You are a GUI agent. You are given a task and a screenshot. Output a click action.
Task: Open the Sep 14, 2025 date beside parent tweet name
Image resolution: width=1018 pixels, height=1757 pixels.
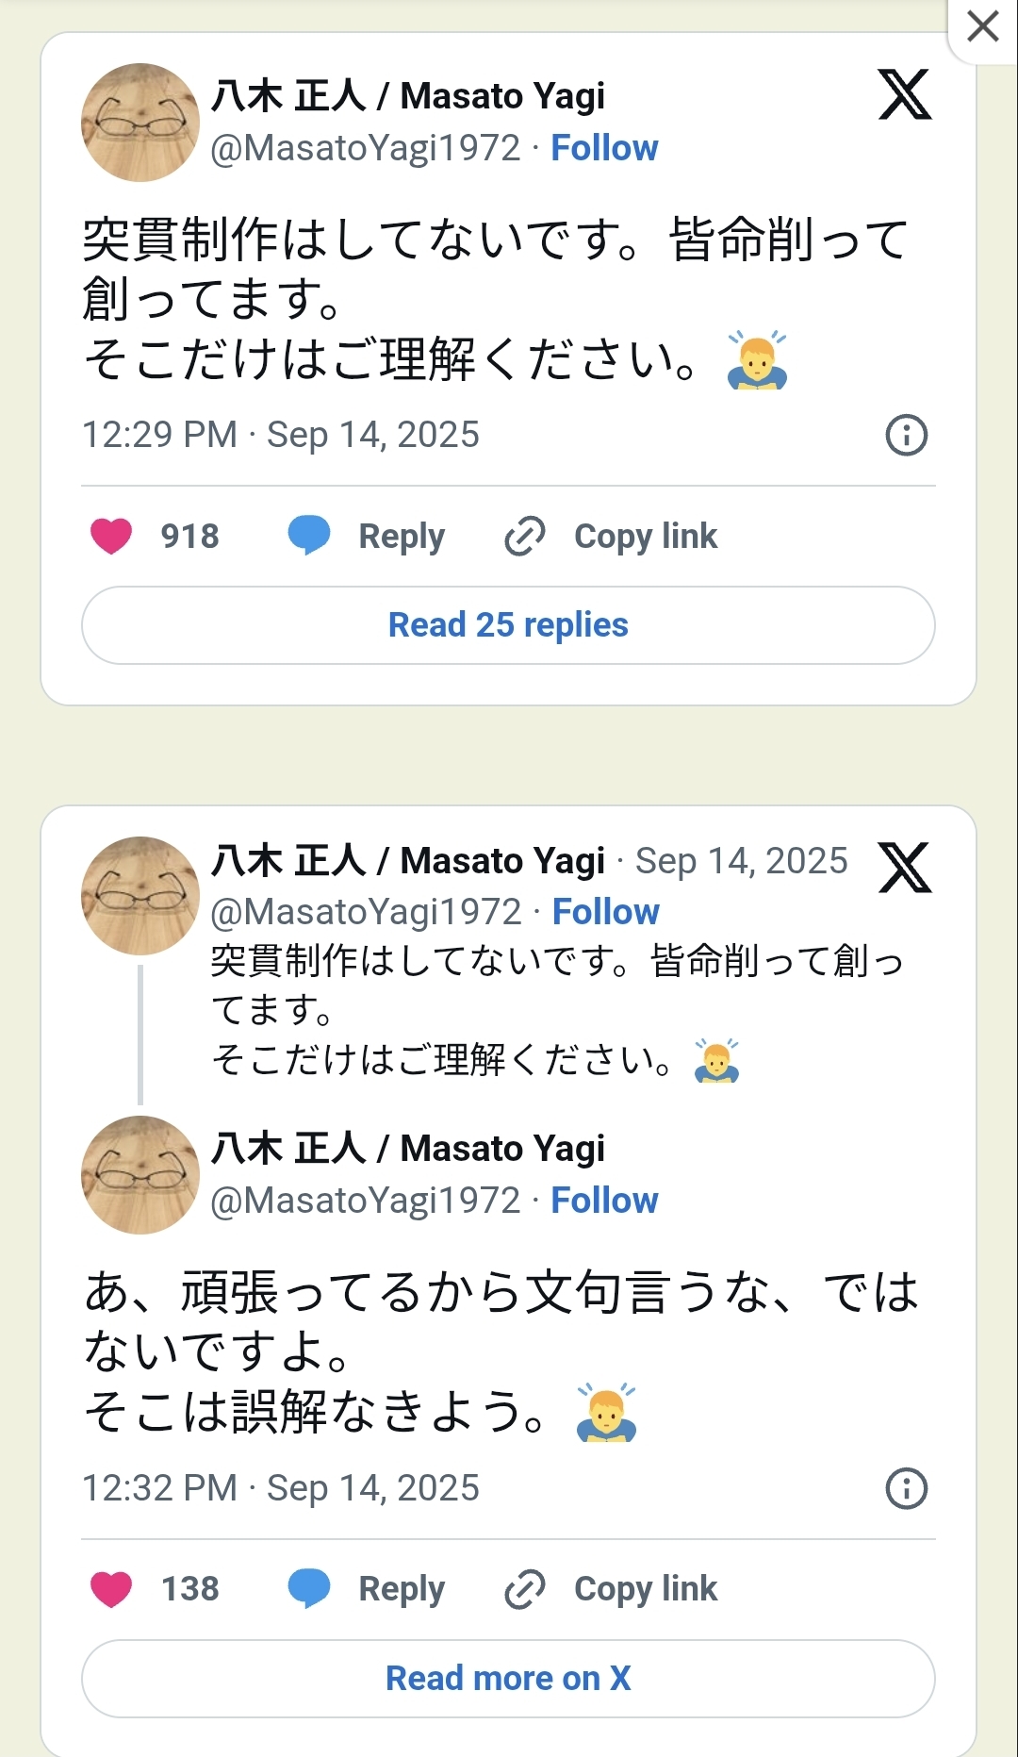click(741, 861)
